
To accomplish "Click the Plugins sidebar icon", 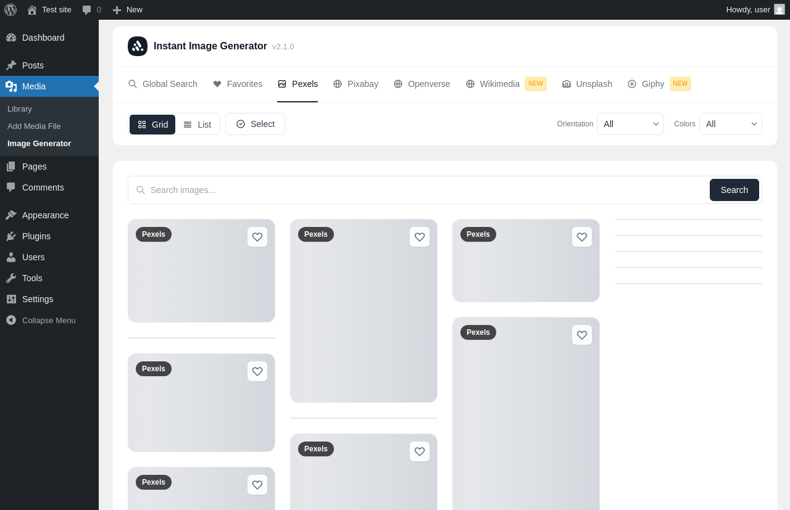I will coord(11,236).
